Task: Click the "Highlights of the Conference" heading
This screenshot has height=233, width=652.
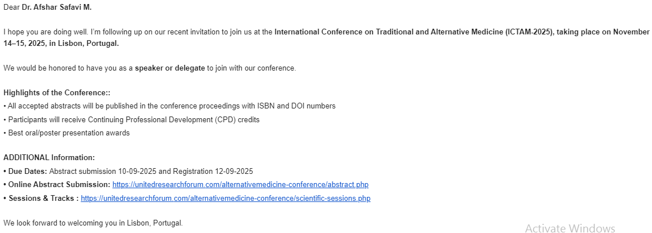Action: pyautogui.click(x=56, y=93)
